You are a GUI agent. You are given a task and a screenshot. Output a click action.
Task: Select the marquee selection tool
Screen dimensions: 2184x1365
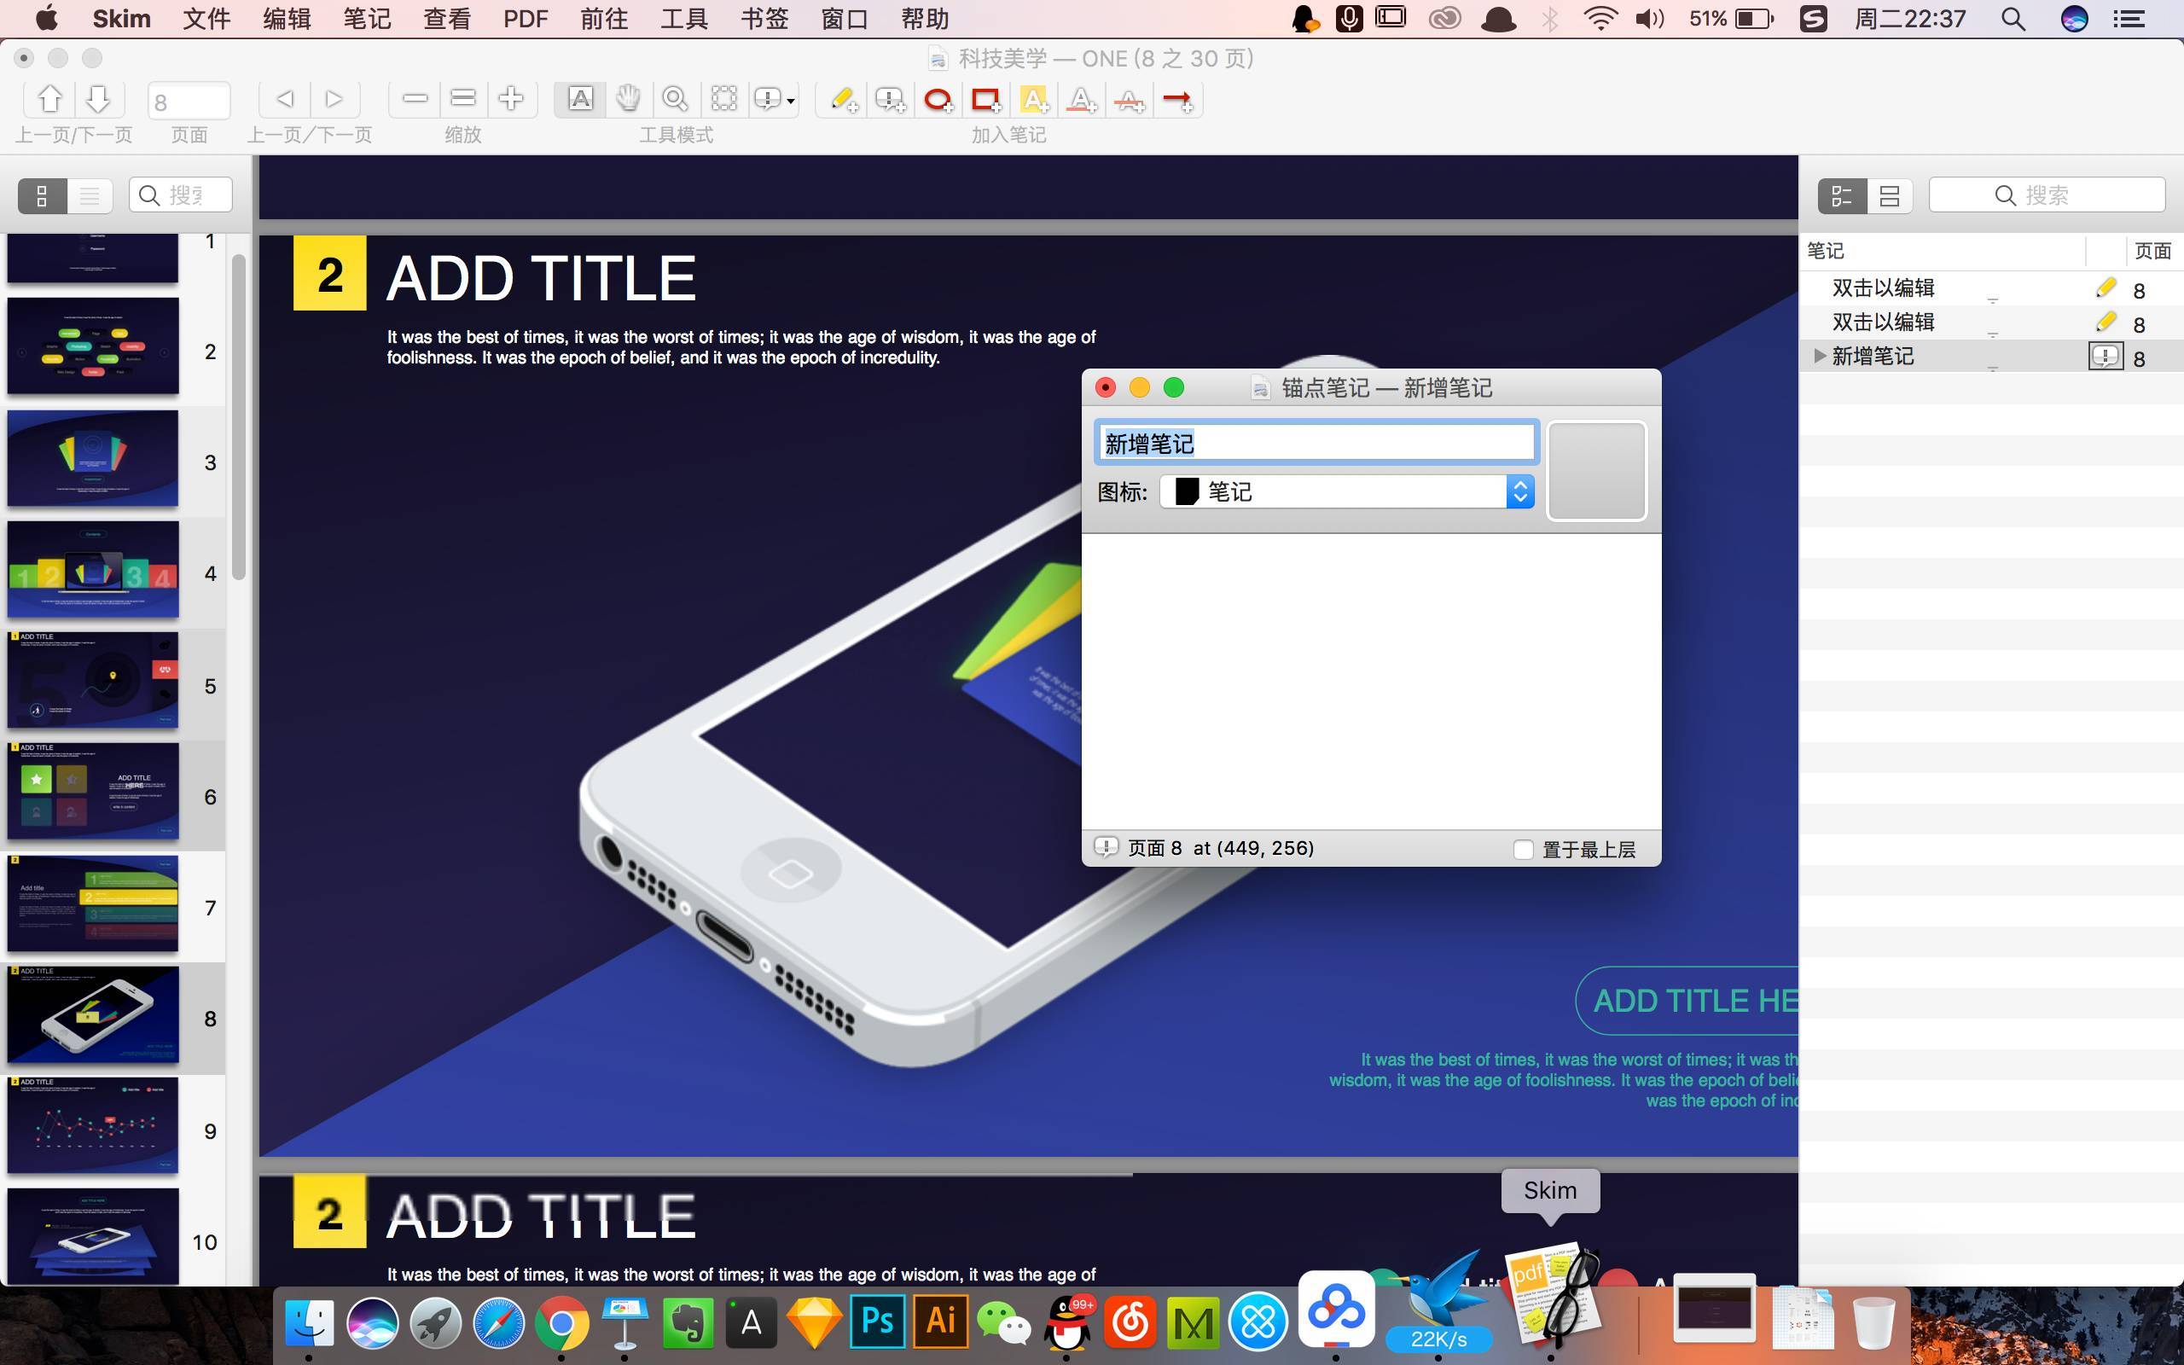tap(723, 98)
